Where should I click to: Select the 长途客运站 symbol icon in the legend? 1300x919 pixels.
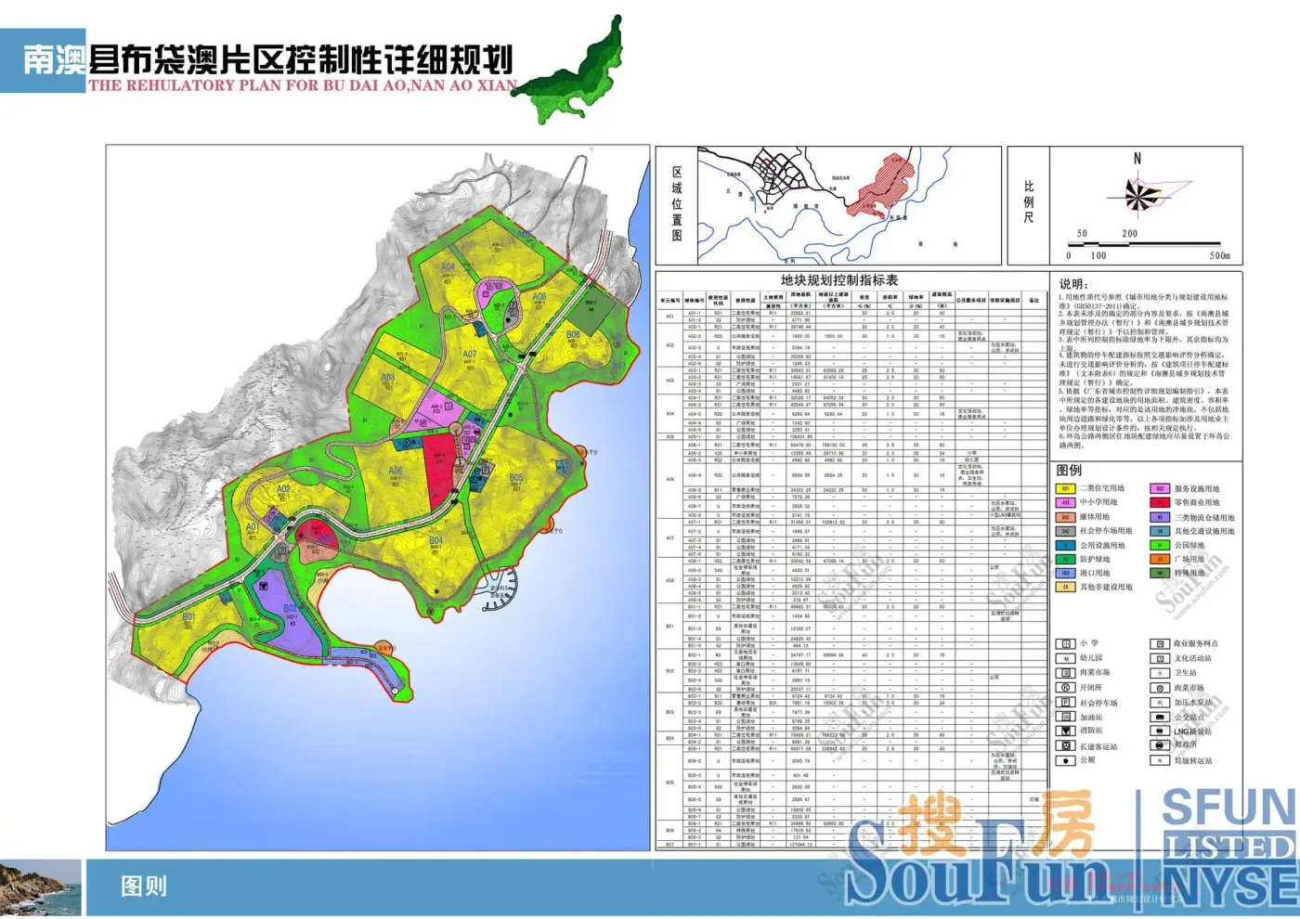click(x=1065, y=745)
